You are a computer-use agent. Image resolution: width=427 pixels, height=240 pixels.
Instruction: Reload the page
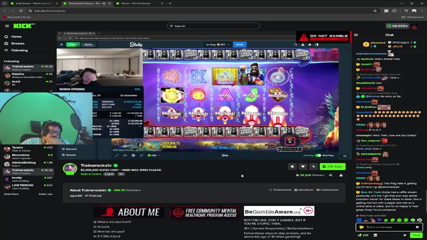pos(21,11)
